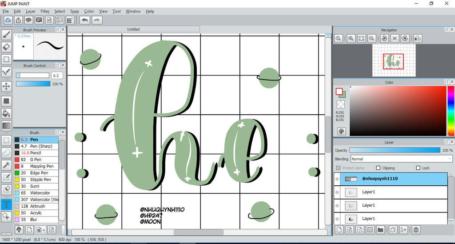Add new brush page button
The width and height of the screenshot is (455, 244).
coord(29,230)
